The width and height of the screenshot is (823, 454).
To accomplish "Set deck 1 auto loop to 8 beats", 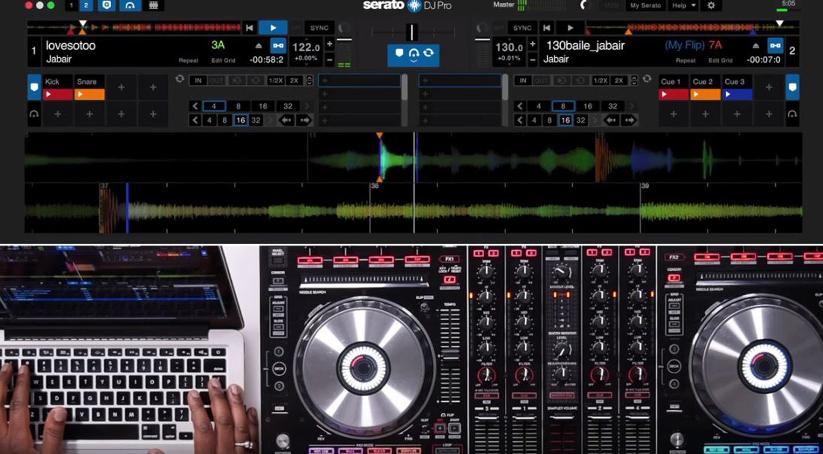I will coord(238,106).
